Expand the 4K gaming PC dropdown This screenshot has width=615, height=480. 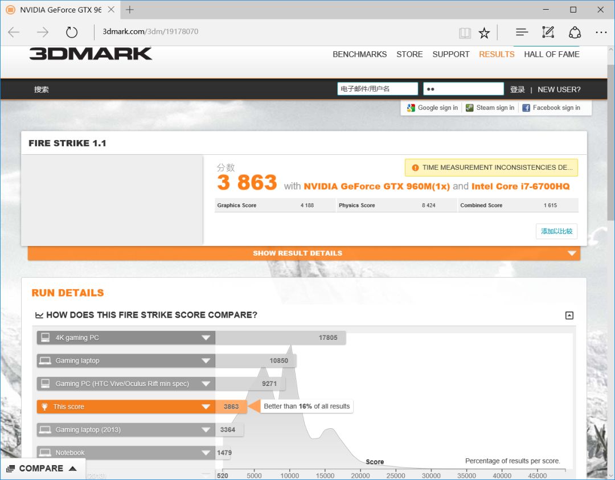pos(206,338)
